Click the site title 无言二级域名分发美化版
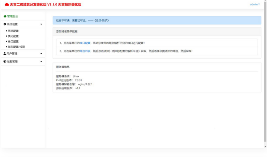Image resolution: width=267 pixels, height=157 pixels. click(31, 4)
